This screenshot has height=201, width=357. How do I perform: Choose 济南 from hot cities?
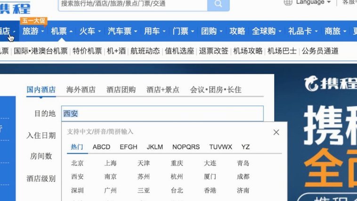point(243,190)
